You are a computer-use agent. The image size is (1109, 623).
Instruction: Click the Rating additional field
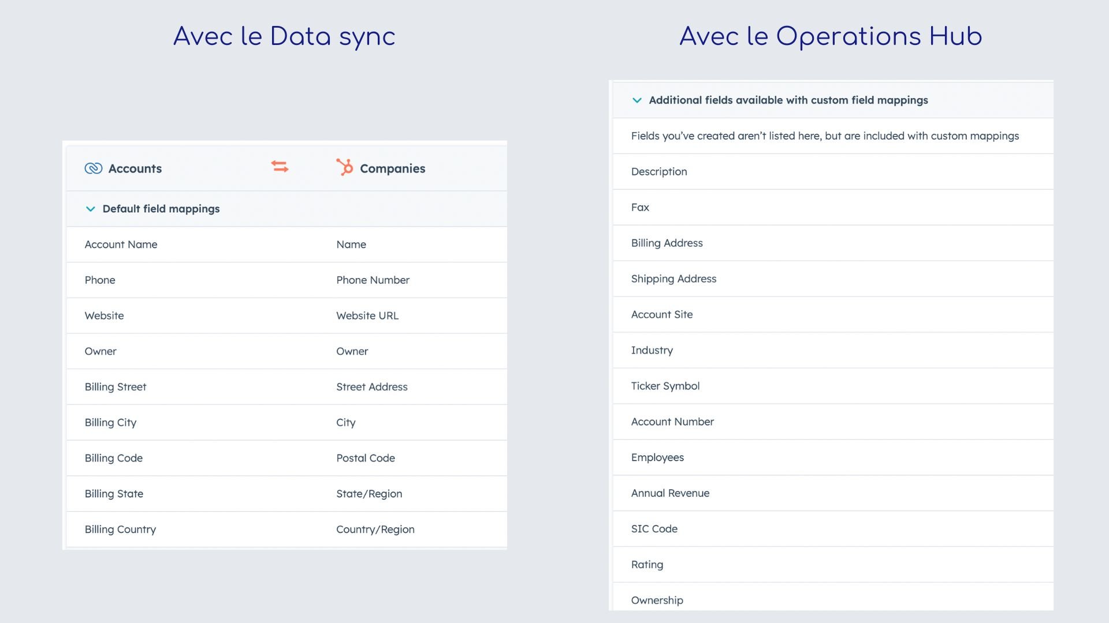tap(647, 565)
